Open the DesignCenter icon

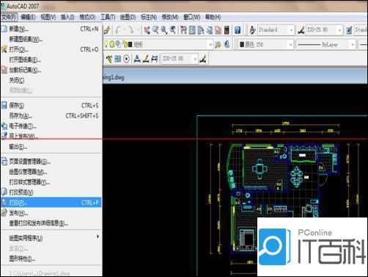pyautogui.click(x=192, y=30)
